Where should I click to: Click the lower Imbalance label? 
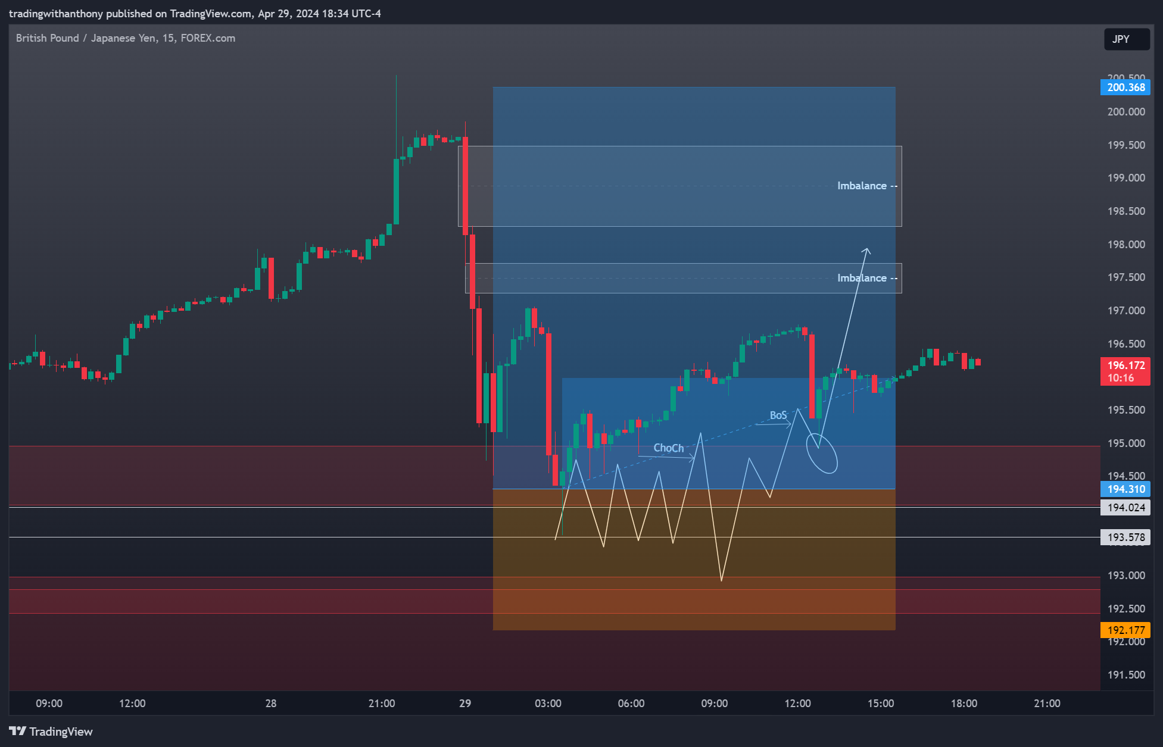[x=862, y=278]
